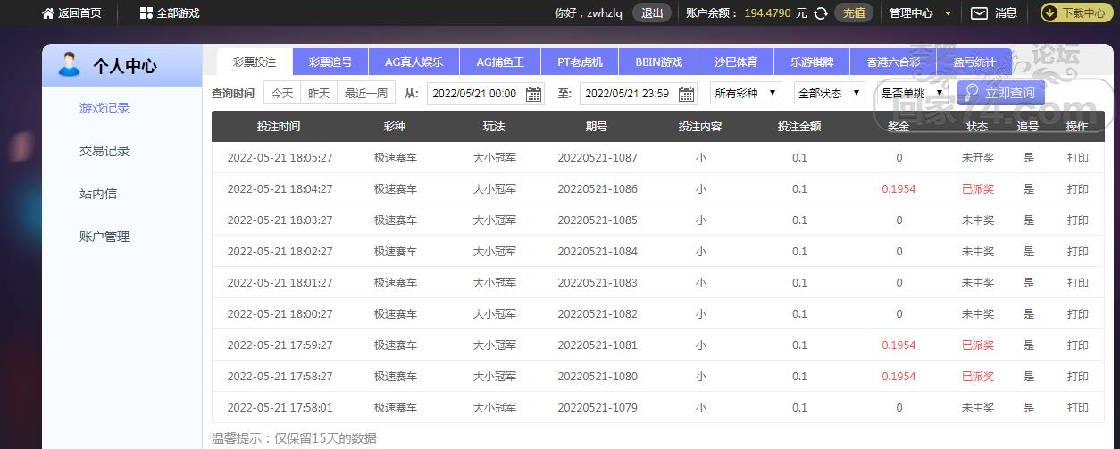Viewport: 1120px width, 449px height.
Task: Switch to the AG真人娱乐 tab
Action: (414, 62)
